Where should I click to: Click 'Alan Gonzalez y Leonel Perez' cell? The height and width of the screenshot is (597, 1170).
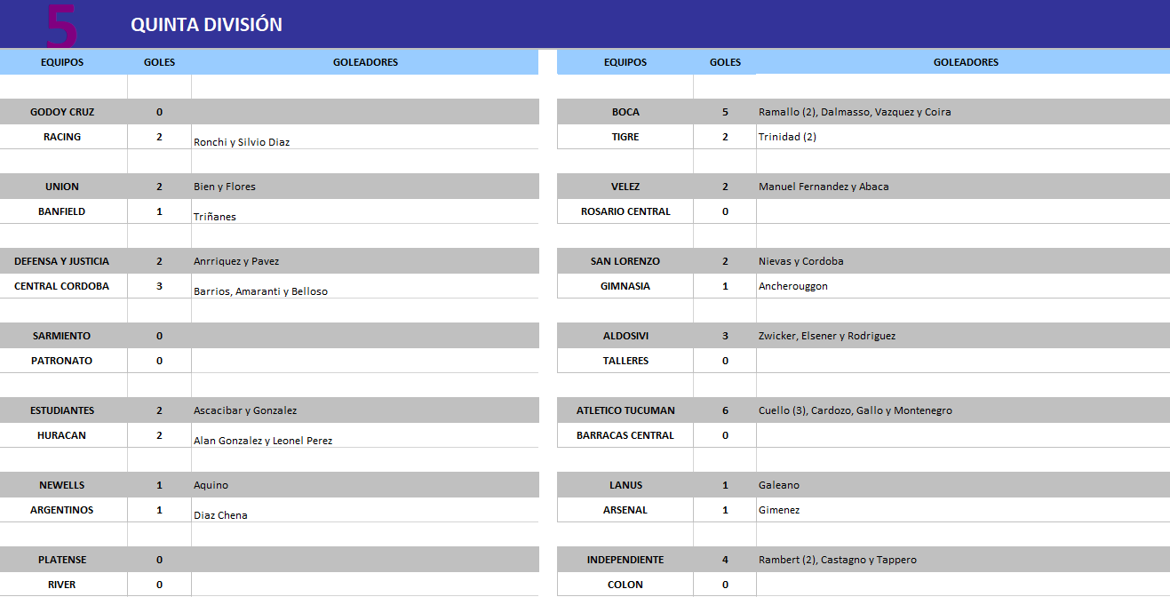click(365, 435)
